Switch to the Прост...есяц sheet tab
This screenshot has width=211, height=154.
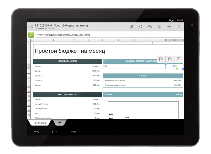click(40, 123)
